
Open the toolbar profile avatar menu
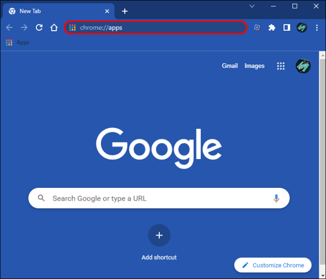click(x=302, y=27)
